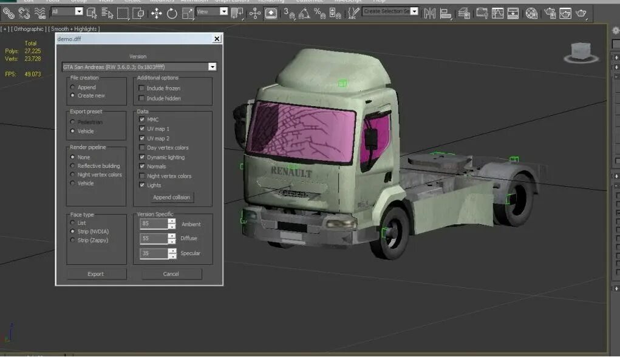Select the List face type

pyautogui.click(x=78, y=223)
